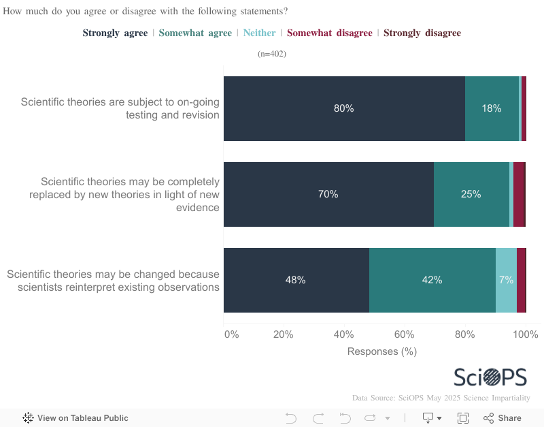Expand the small arrow beside the refresh icon

pyautogui.click(x=388, y=418)
